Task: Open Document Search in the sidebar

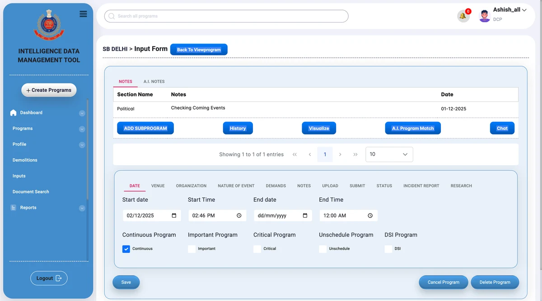Action: point(31,192)
